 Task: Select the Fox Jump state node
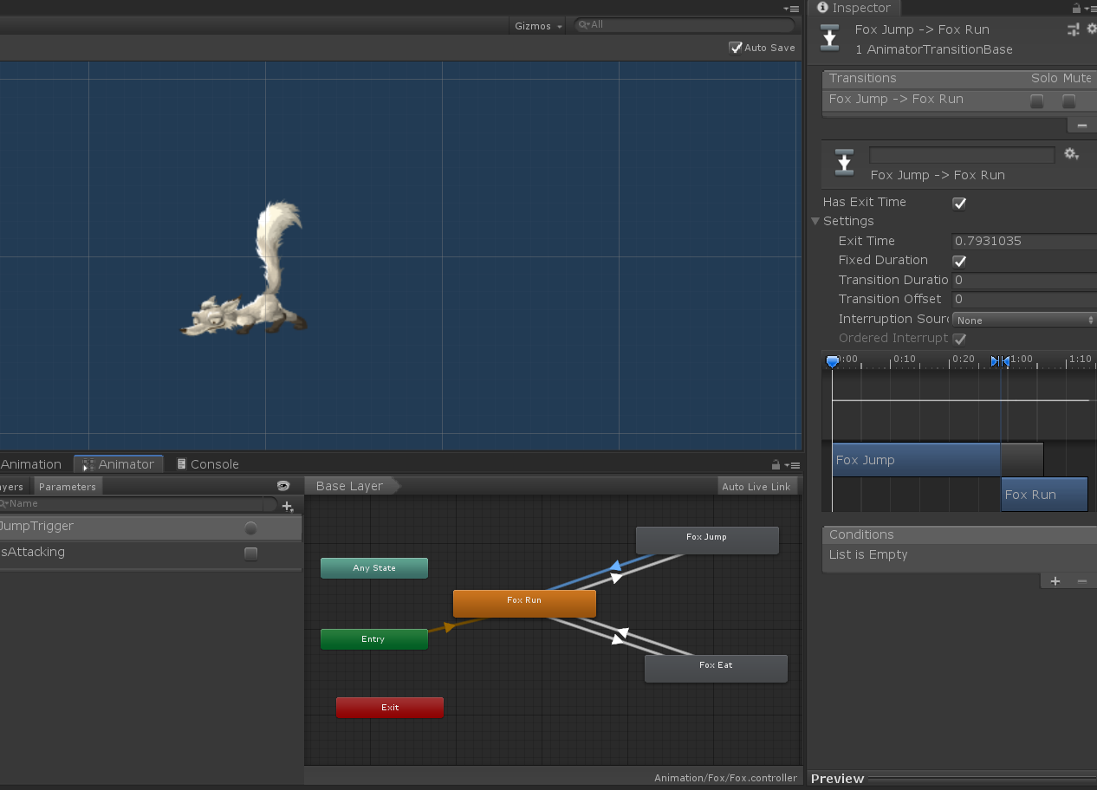click(707, 540)
